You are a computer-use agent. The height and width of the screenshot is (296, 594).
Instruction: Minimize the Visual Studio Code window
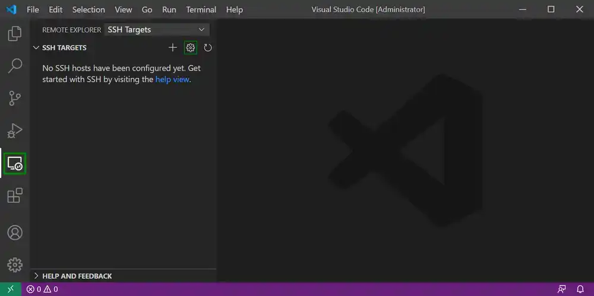coord(523,9)
